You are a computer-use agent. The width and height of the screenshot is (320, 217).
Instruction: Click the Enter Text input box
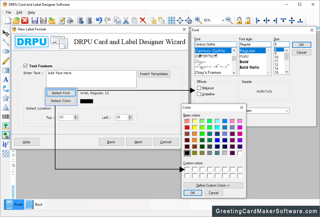coord(91,79)
